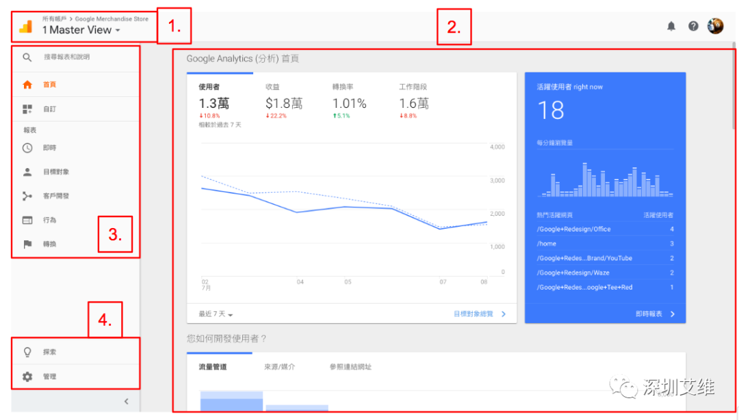This screenshot has height=420, width=739.
Task: Open the 目標對象總覽 link
Action: (x=474, y=314)
